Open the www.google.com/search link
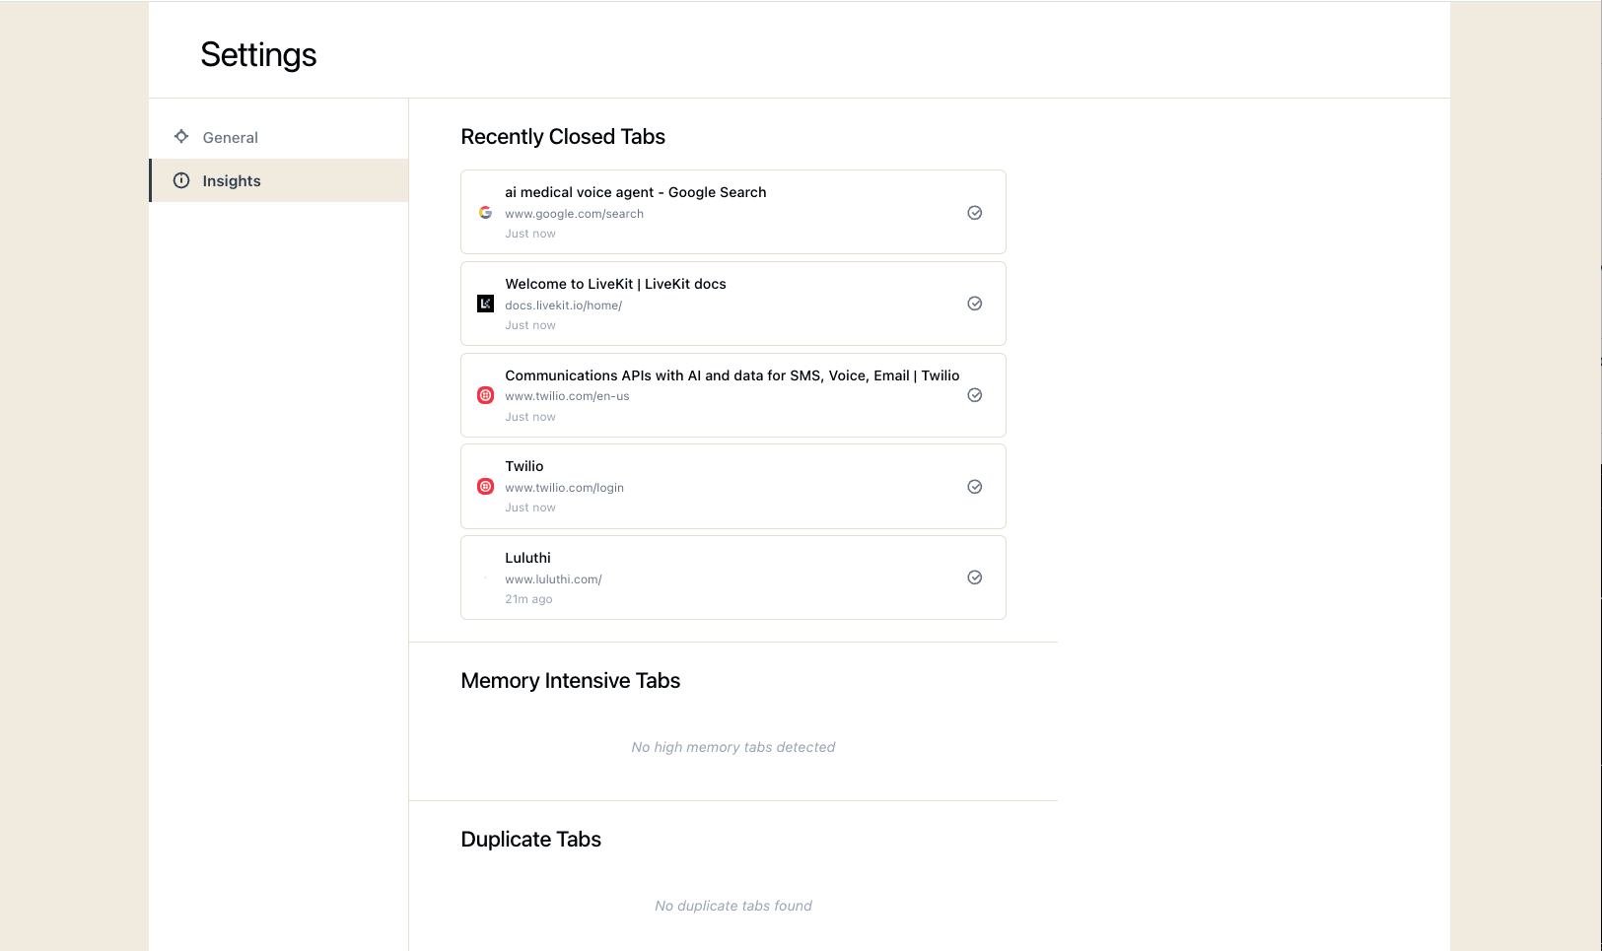The image size is (1602, 951). pyautogui.click(x=574, y=213)
